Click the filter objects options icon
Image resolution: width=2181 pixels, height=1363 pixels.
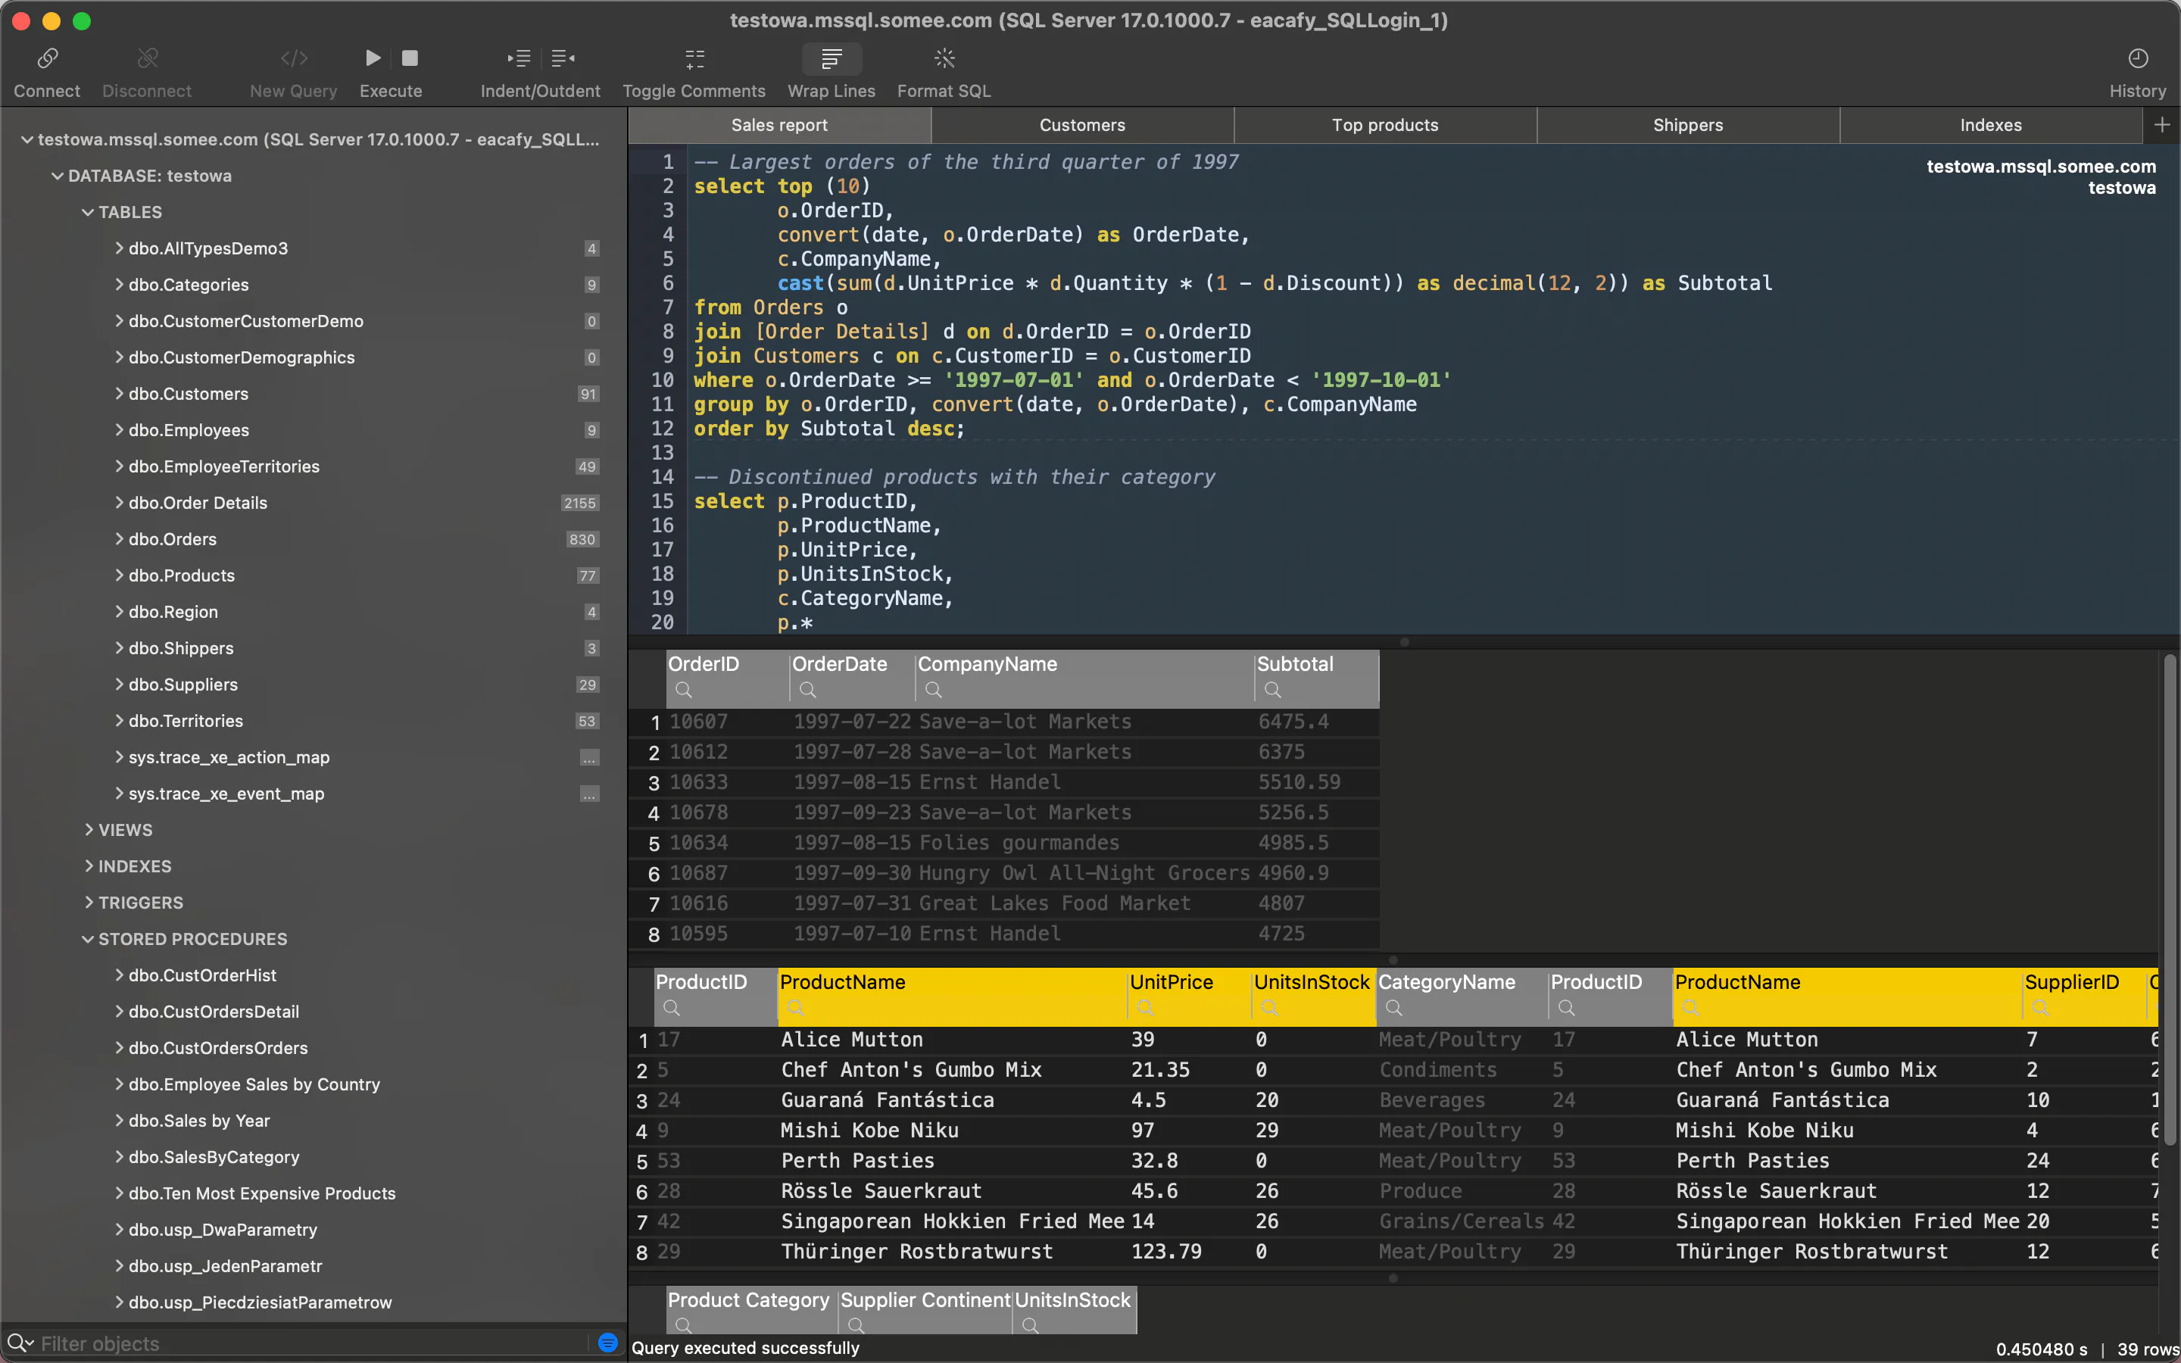(607, 1343)
